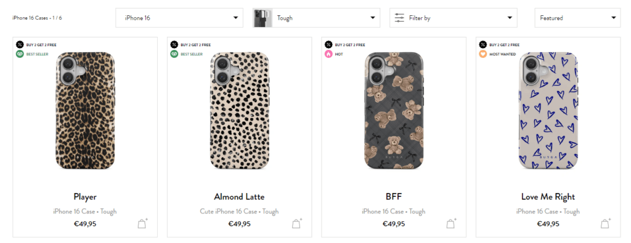
Task: Click the Hot flame badge icon
Action: click(329, 54)
